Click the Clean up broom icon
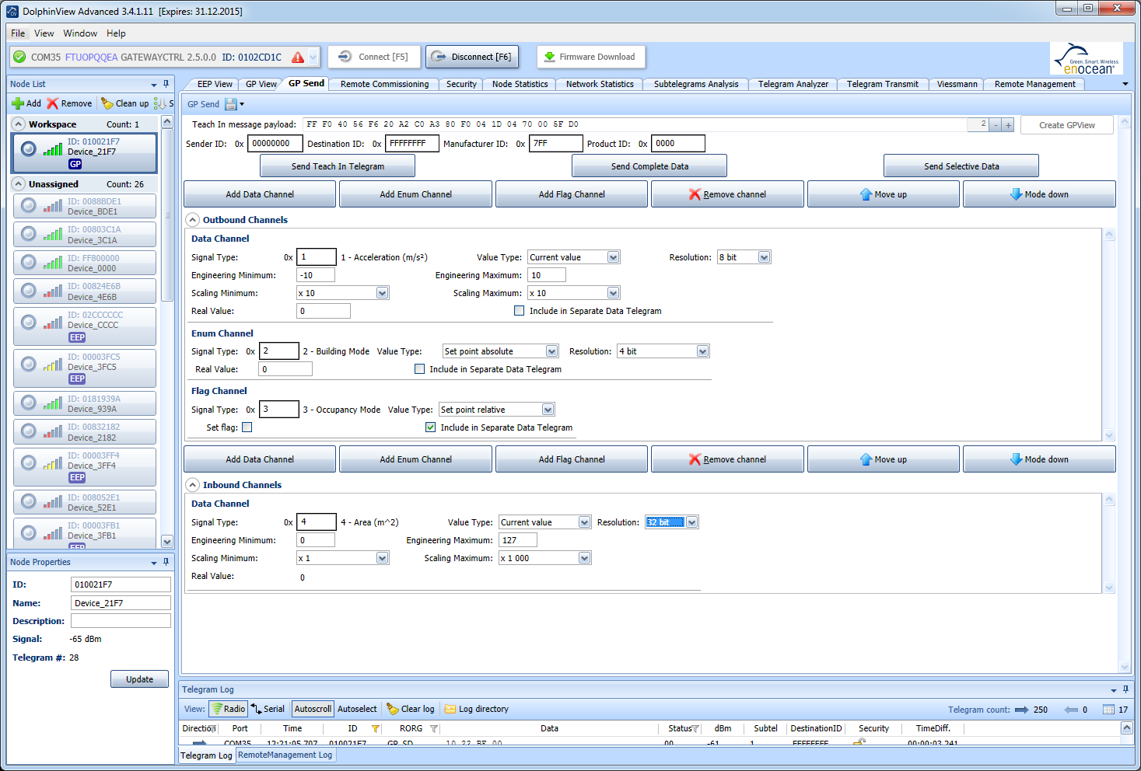1141x771 pixels. coord(107,103)
